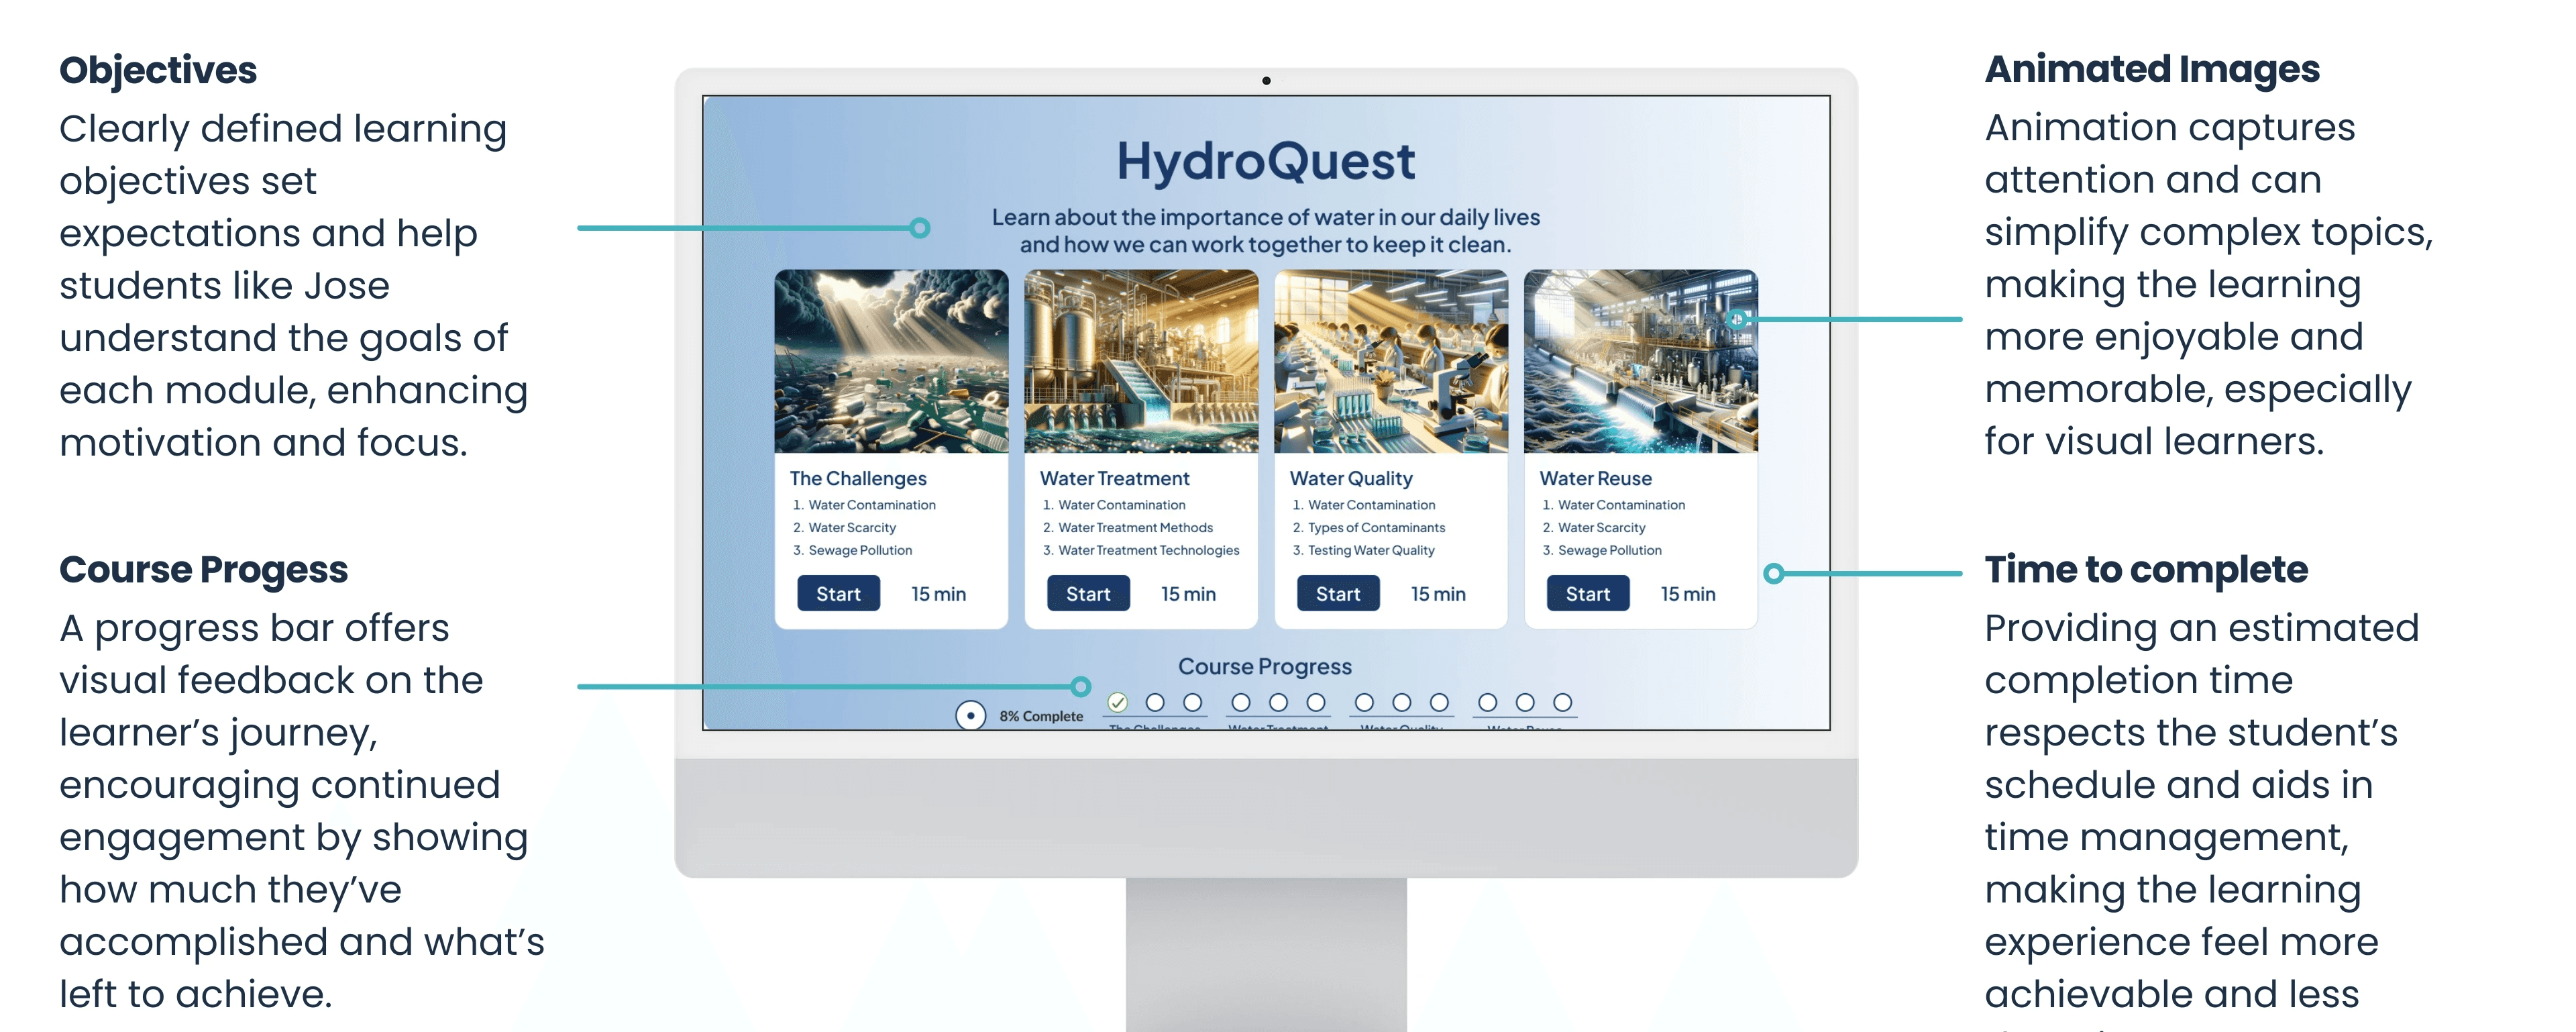
Task: Select the last step circle of Water Treatment progress
Action: 1316,703
